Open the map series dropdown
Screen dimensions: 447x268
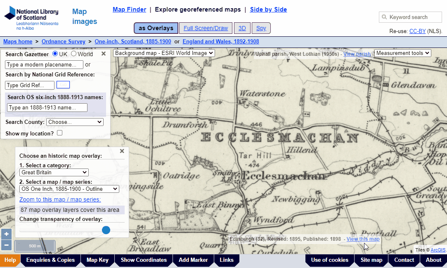click(69, 189)
